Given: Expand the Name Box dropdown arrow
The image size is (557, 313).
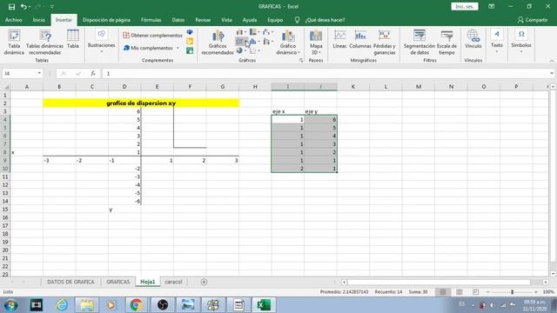Looking at the screenshot, I should click(39, 73).
